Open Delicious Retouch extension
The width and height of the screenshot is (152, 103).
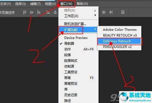point(119,41)
